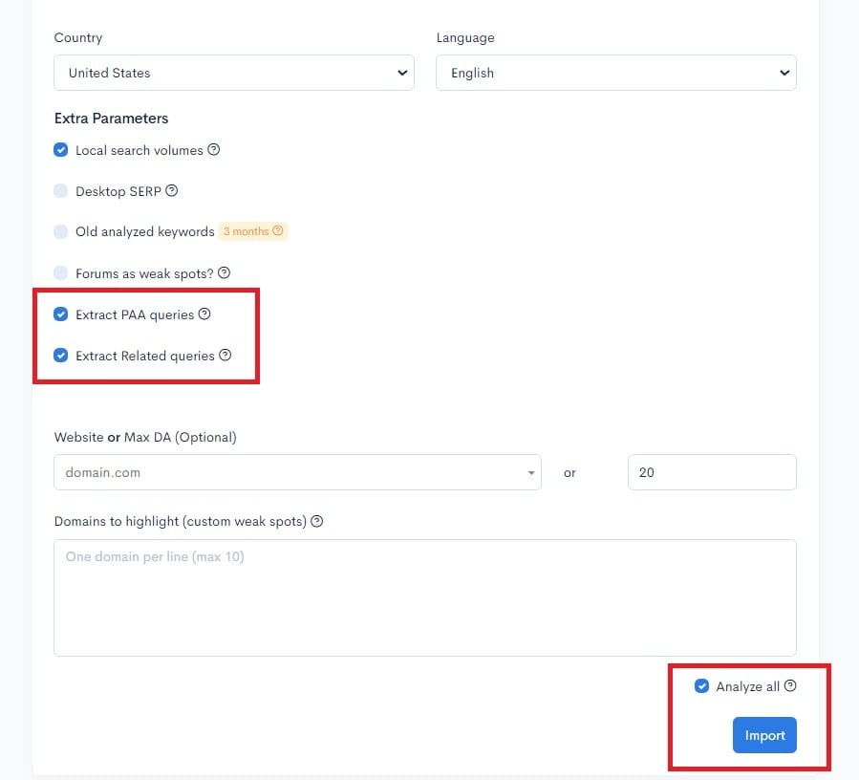Disable the Extract PAA queries option
The image size is (859, 780).
[x=61, y=314]
